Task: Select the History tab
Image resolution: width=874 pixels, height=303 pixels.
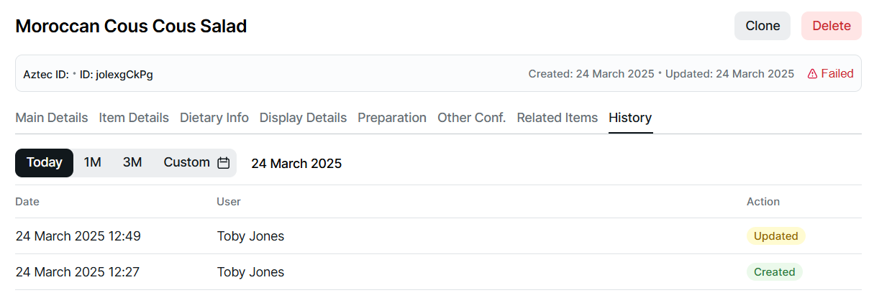Action: (630, 118)
